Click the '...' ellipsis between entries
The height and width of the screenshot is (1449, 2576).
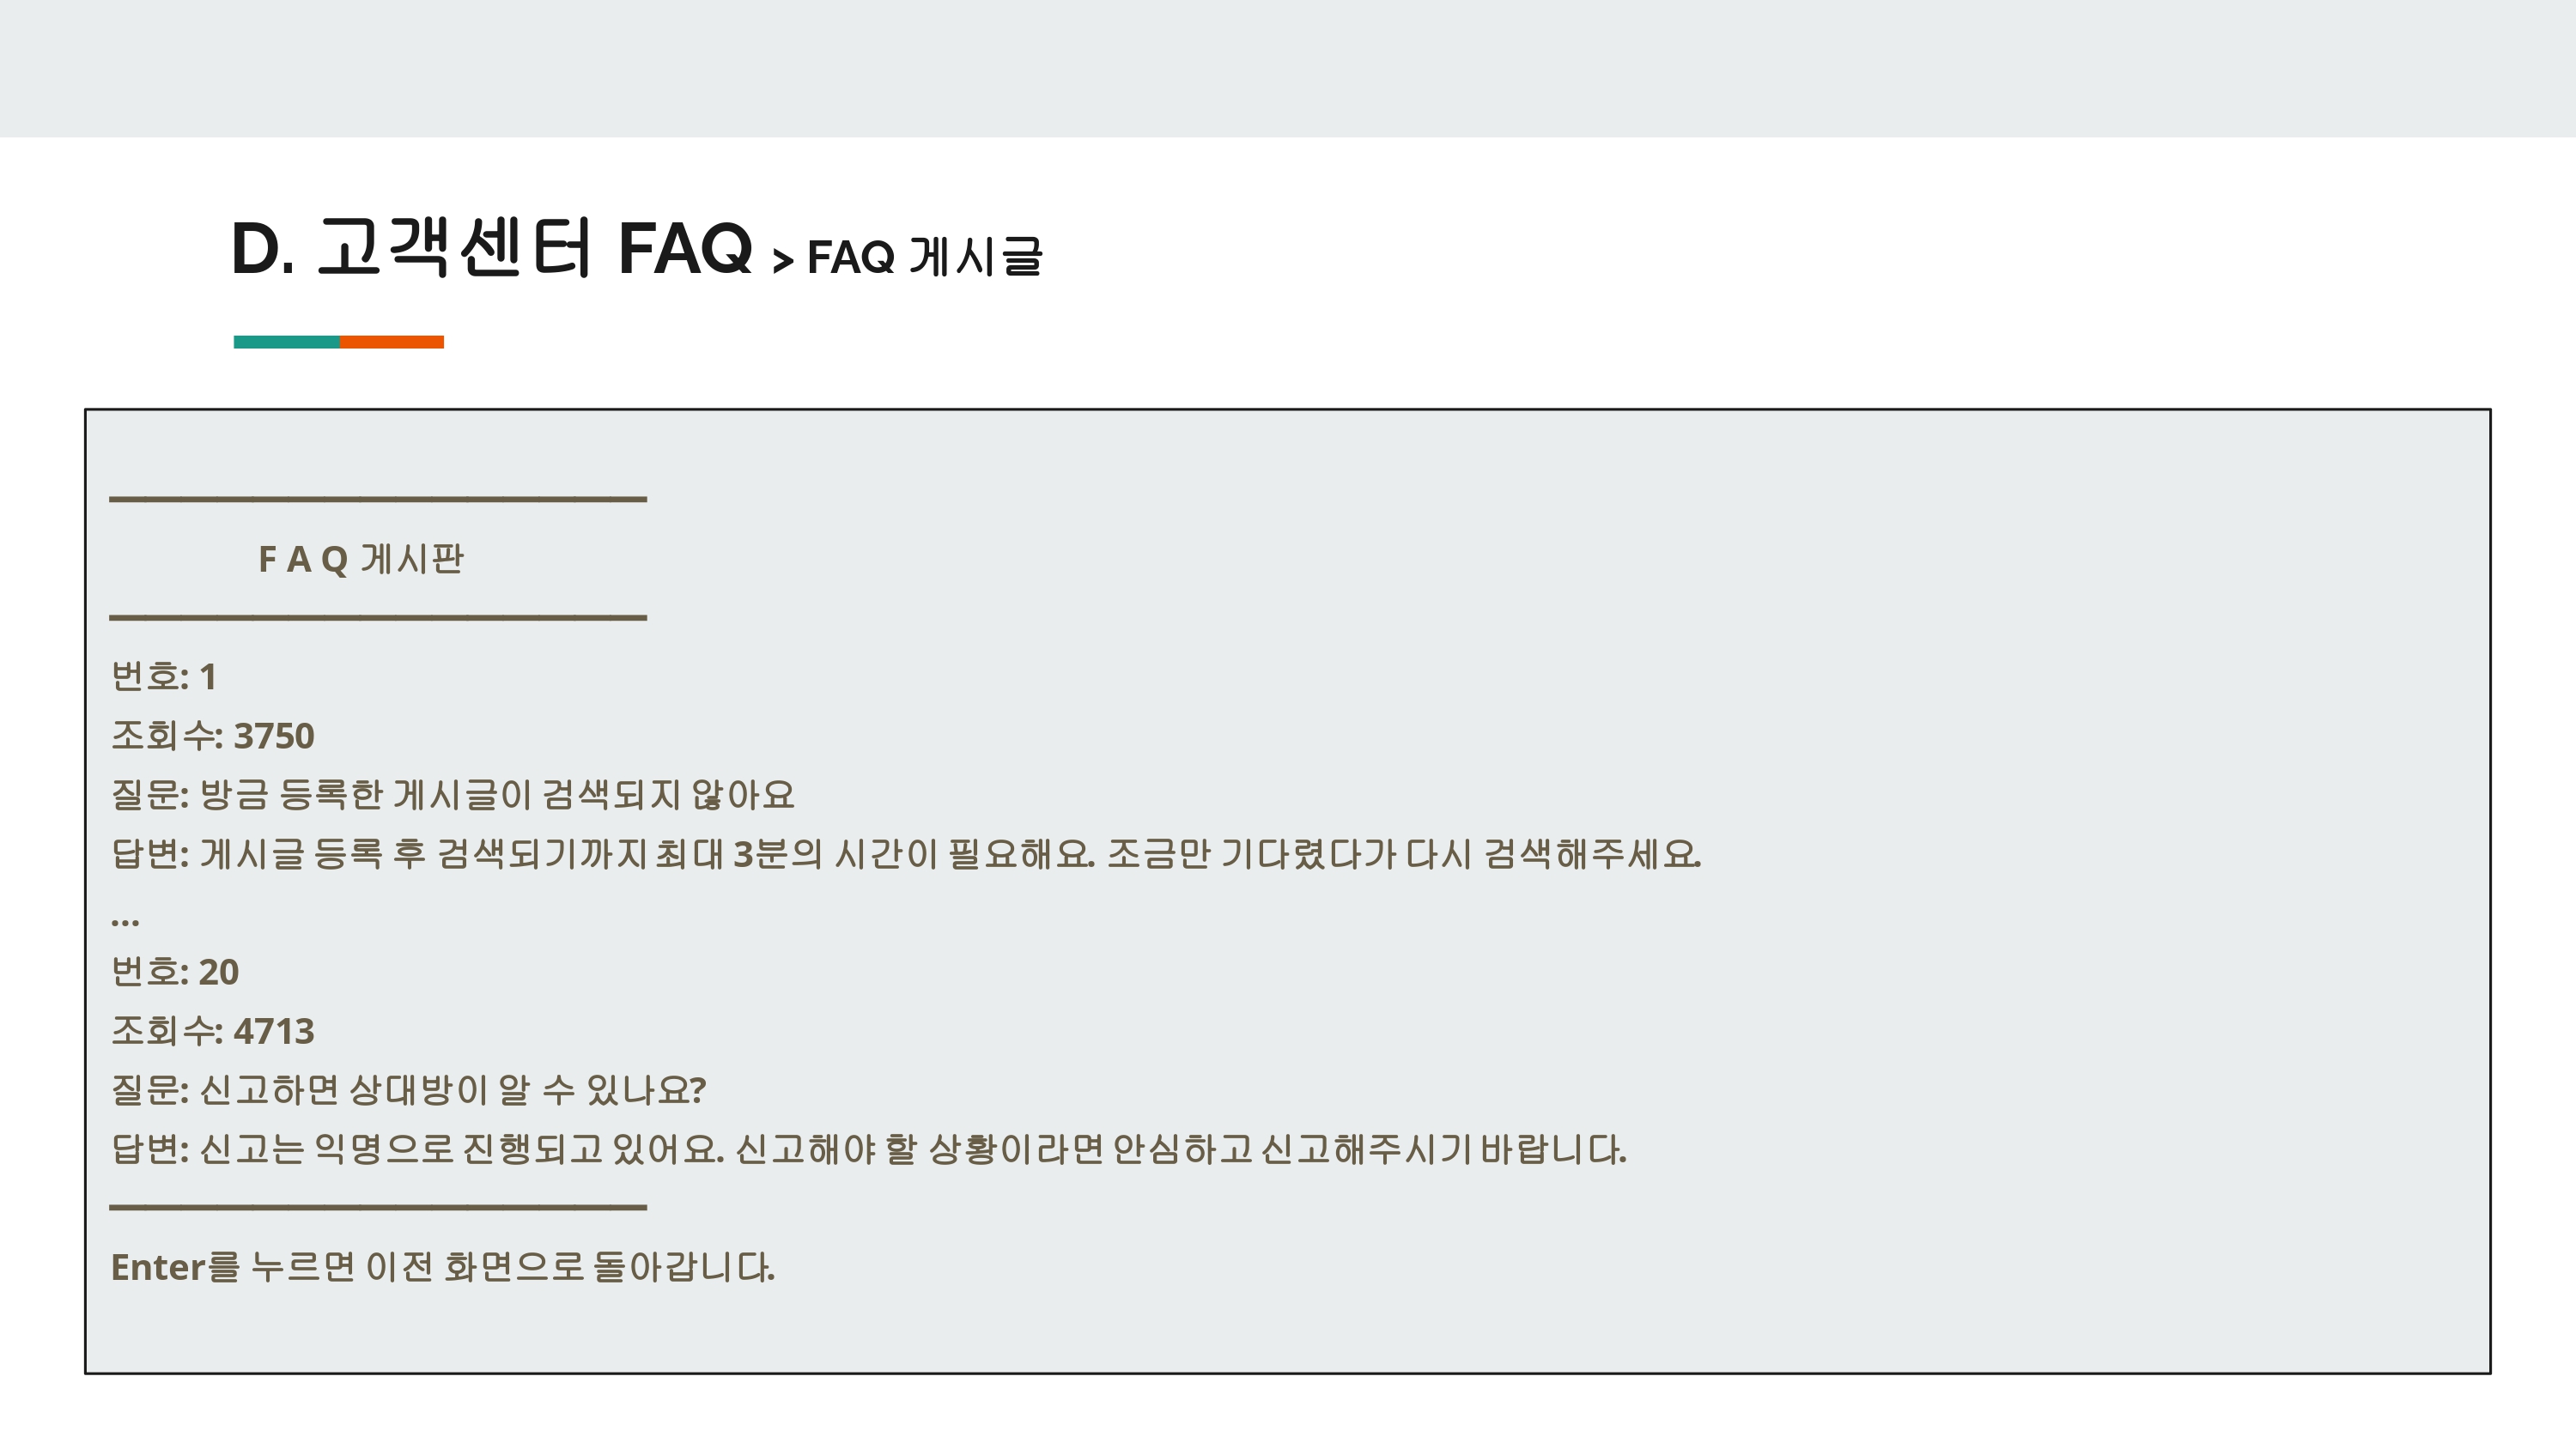point(125,921)
